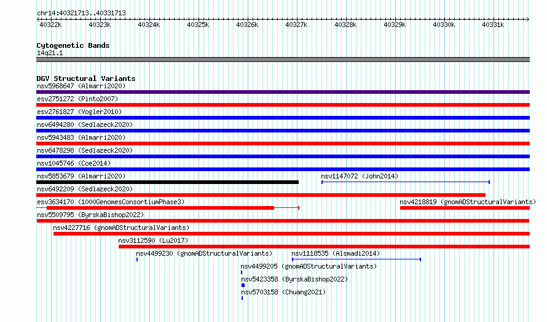
Task: Open nsv4499230 (gnomADStructuralVariants) label
Action: pos(204,253)
